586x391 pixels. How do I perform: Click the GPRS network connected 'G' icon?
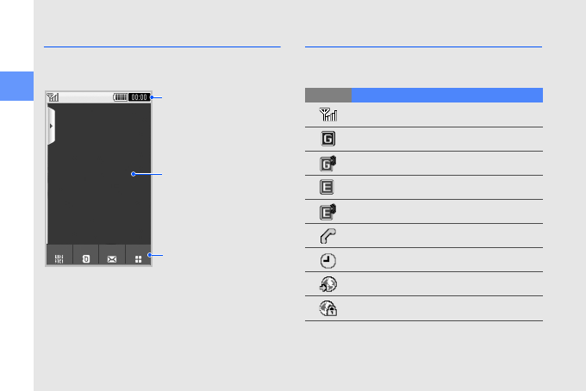[328, 139]
